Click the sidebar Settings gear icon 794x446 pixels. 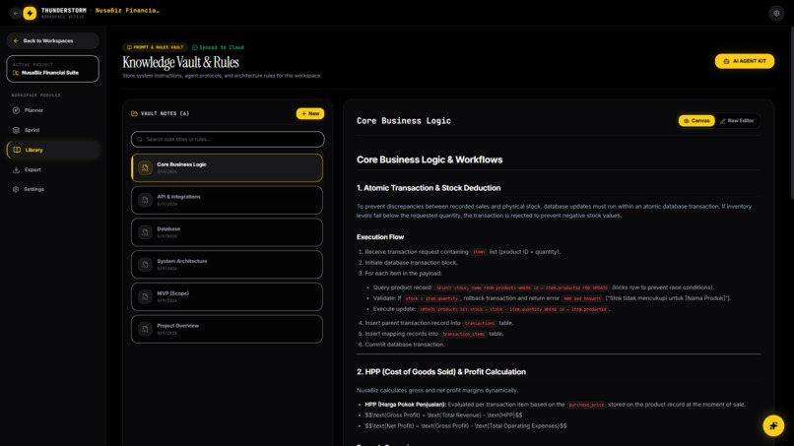[x=16, y=189]
